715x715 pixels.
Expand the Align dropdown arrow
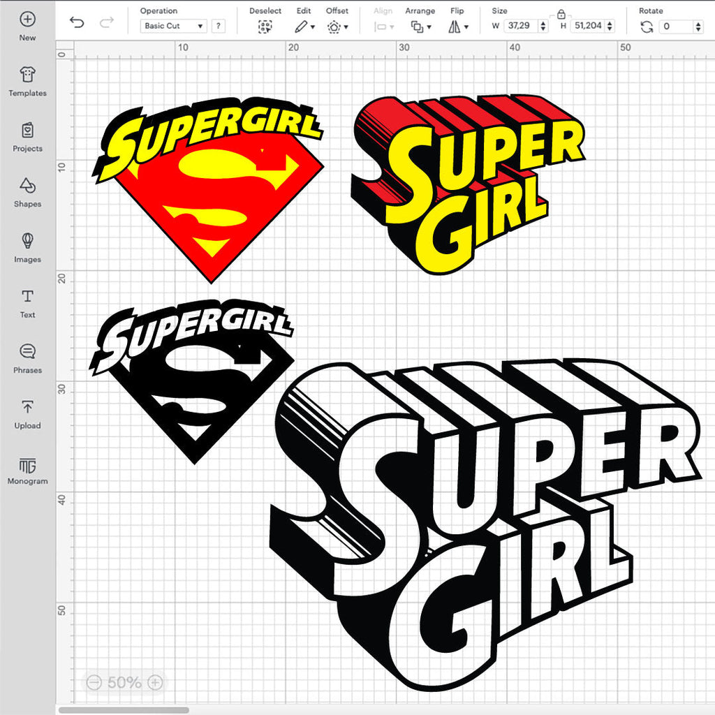tap(392, 27)
